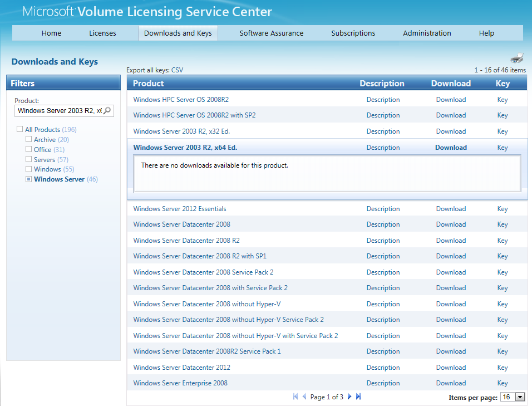Uncheck the Windows Server filter checkbox
This screenshot has height=406, width=532.
coord(28,179)
